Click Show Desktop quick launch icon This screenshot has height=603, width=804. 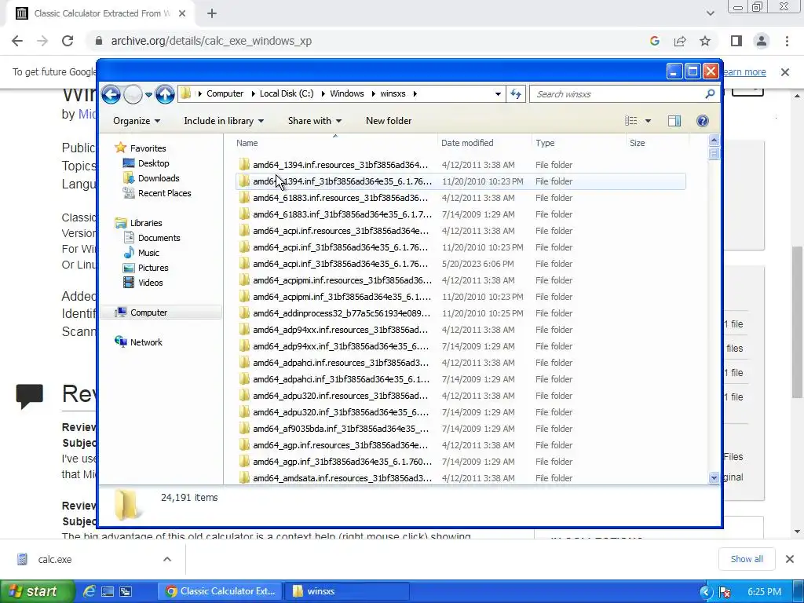tap(107, 591)
